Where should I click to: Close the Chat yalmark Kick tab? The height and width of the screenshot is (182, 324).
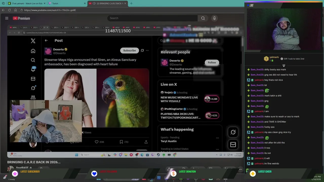coord(44,4)
